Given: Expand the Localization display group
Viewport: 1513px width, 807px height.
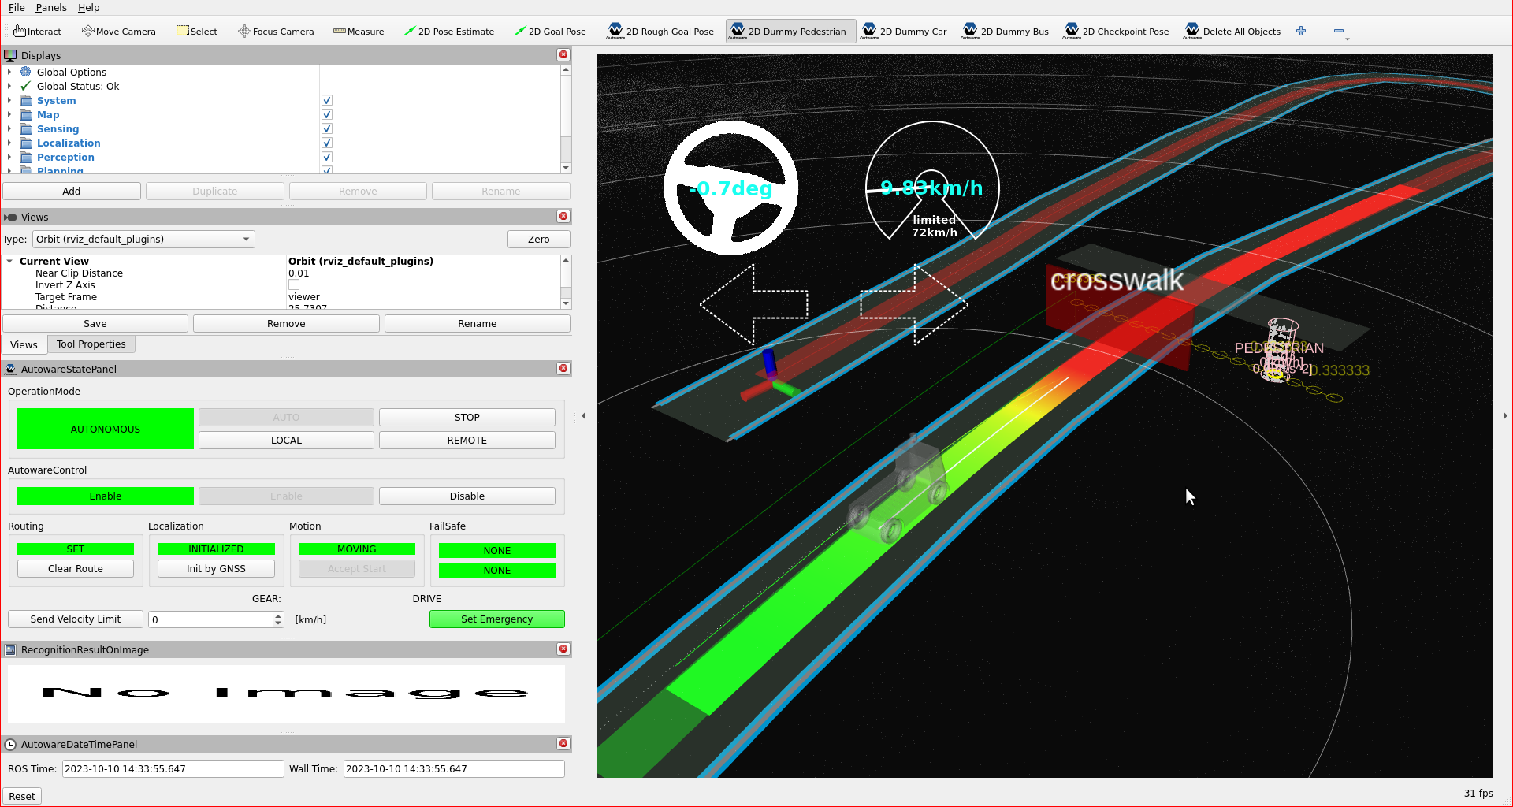Looking at the screenshot, I should point(9,143).
